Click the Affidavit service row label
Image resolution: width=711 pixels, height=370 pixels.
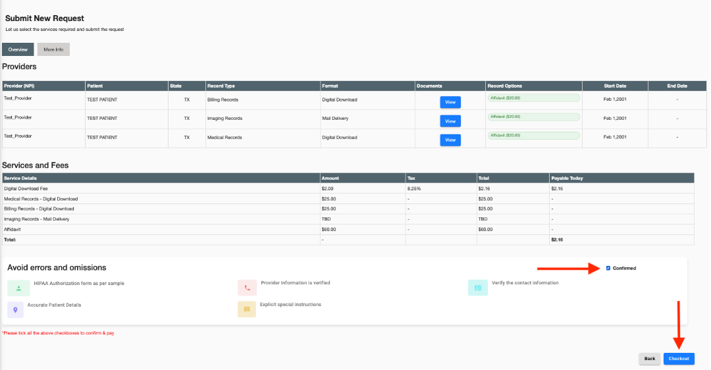coord(13,229)
